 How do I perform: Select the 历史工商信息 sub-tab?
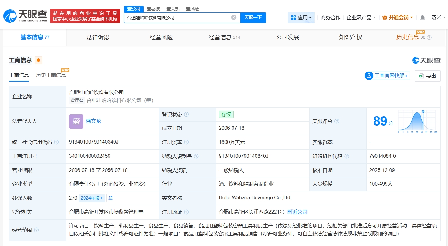coord(51,75)
